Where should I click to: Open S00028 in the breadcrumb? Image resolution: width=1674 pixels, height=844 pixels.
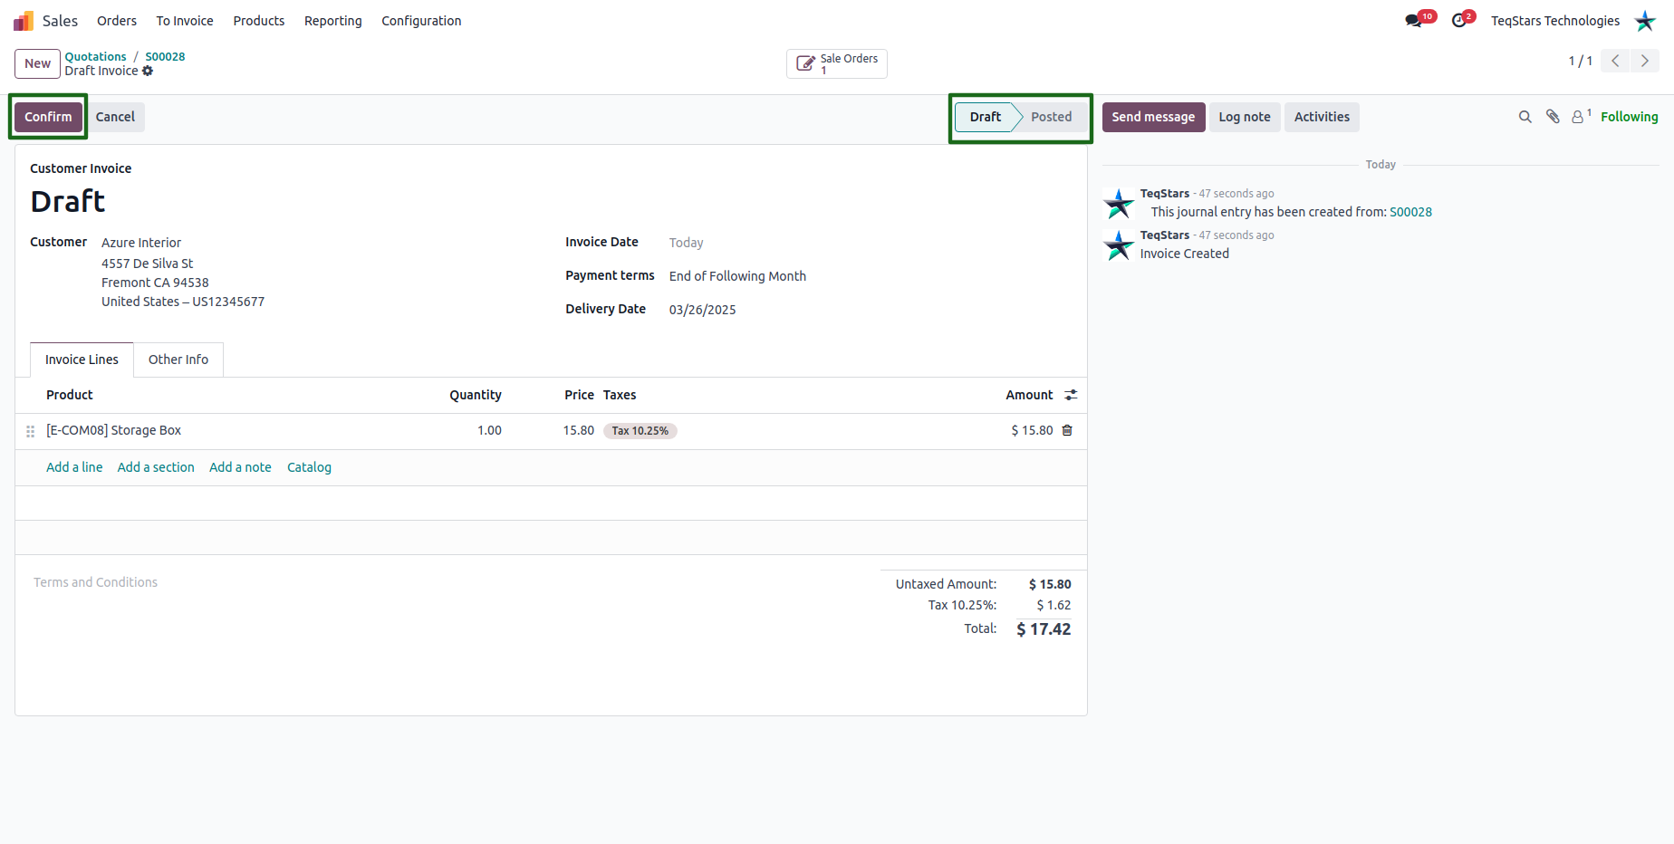tap(165, 56)
